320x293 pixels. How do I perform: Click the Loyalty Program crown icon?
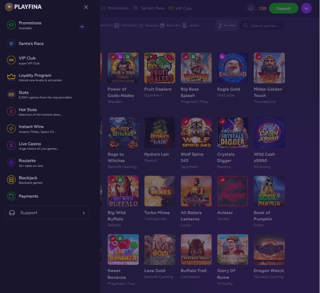pyautogui.click(x=11, y=77)
